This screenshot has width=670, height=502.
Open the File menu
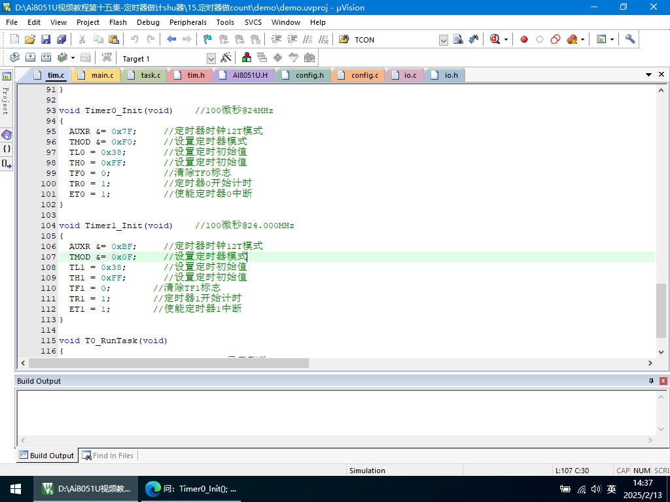pyautogui.click(x=12, y=22)
